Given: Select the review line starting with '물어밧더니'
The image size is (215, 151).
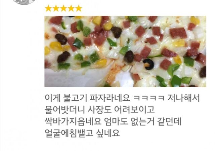Looking at the screenshot, I should [100, 109].
